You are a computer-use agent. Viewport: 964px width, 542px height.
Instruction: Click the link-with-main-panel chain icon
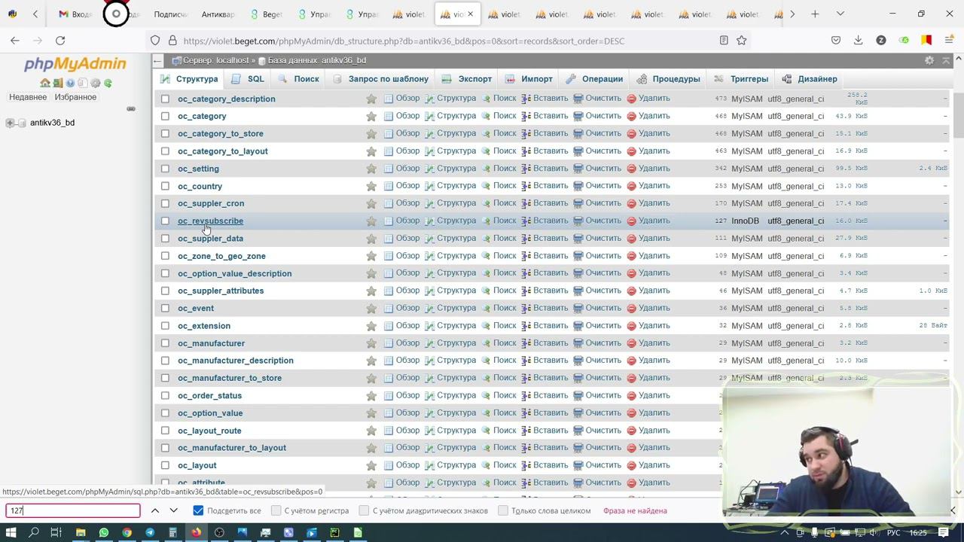tap(131, 108)
